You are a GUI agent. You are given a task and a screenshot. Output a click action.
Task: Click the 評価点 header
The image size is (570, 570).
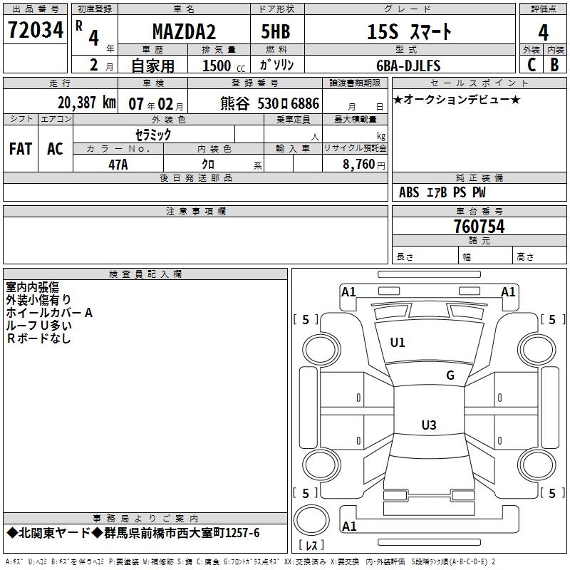(543, 9)
